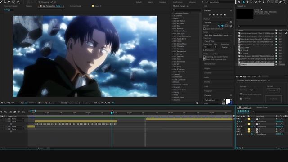Click the white fill color swatch

coord(228,101)
